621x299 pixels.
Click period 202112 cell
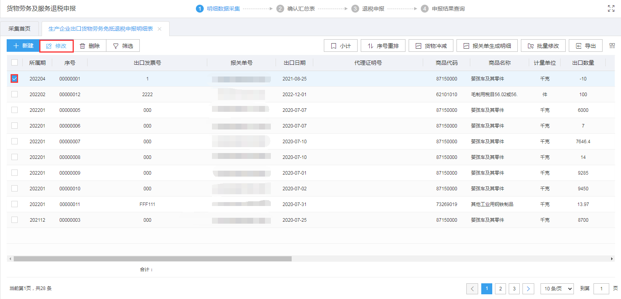point(37,220)
